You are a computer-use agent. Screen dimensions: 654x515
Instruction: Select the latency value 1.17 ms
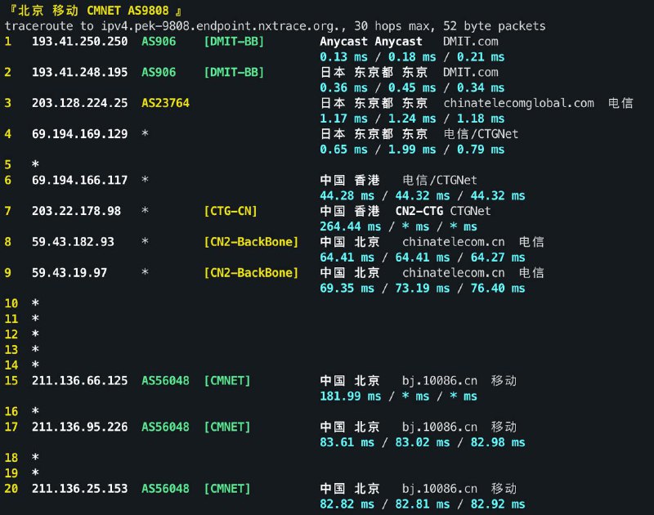tap(343, 119)
